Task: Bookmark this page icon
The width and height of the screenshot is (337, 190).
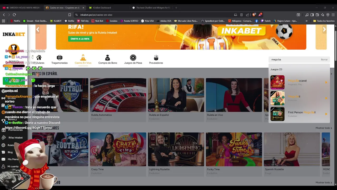Action: pyautogui.click(x=70, y=15)
